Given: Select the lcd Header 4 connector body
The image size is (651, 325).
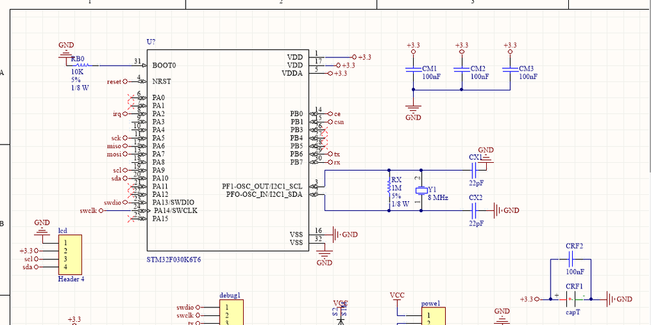Looking at the screenshot, I should (70, 255).
